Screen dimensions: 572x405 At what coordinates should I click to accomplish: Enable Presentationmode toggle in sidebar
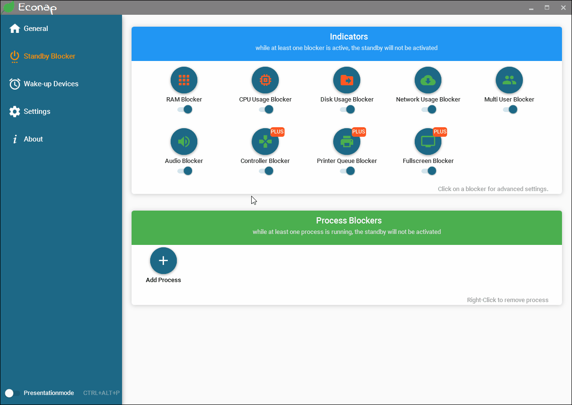pos(12,393)
